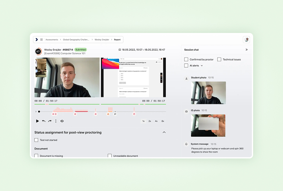Viewport: 283px width, 191px height.
Task: Check Document is missing box
Action: tap(36, 156)
